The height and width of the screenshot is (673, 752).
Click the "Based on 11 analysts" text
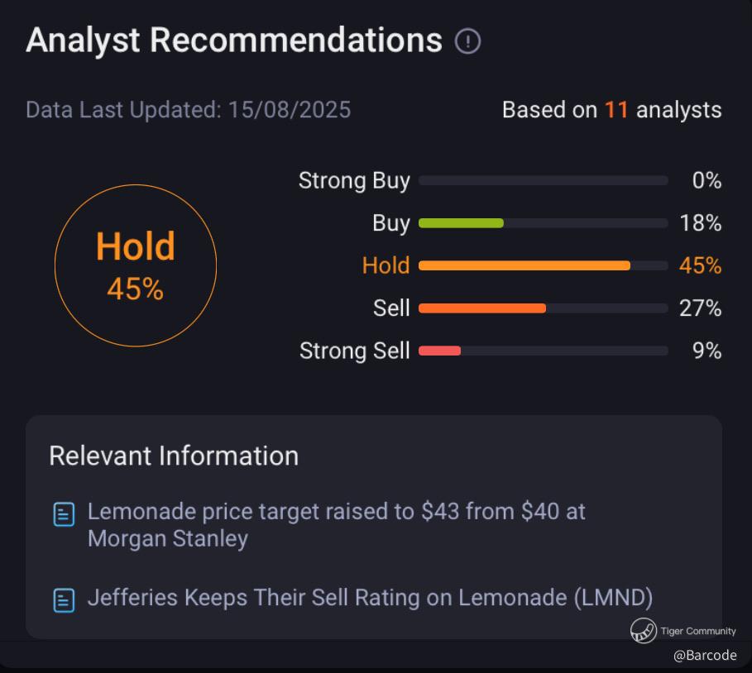(x=611, y=110)
